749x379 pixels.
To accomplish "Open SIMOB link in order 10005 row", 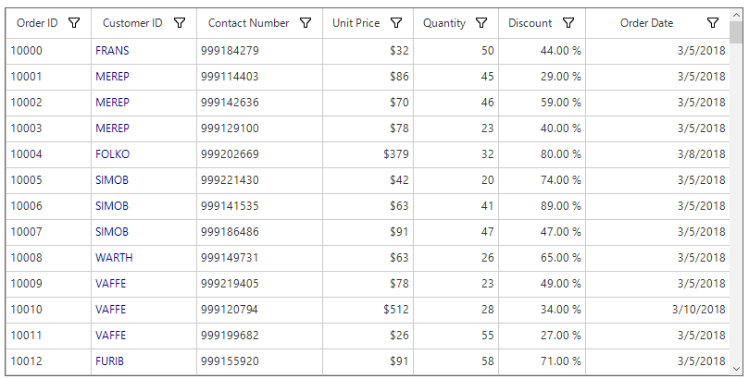I will tap(112, 179).
